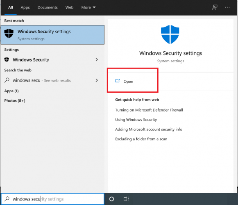Click the taskbar search input box
The width and height of the screenshot is (238, 205).
point(52,199)
